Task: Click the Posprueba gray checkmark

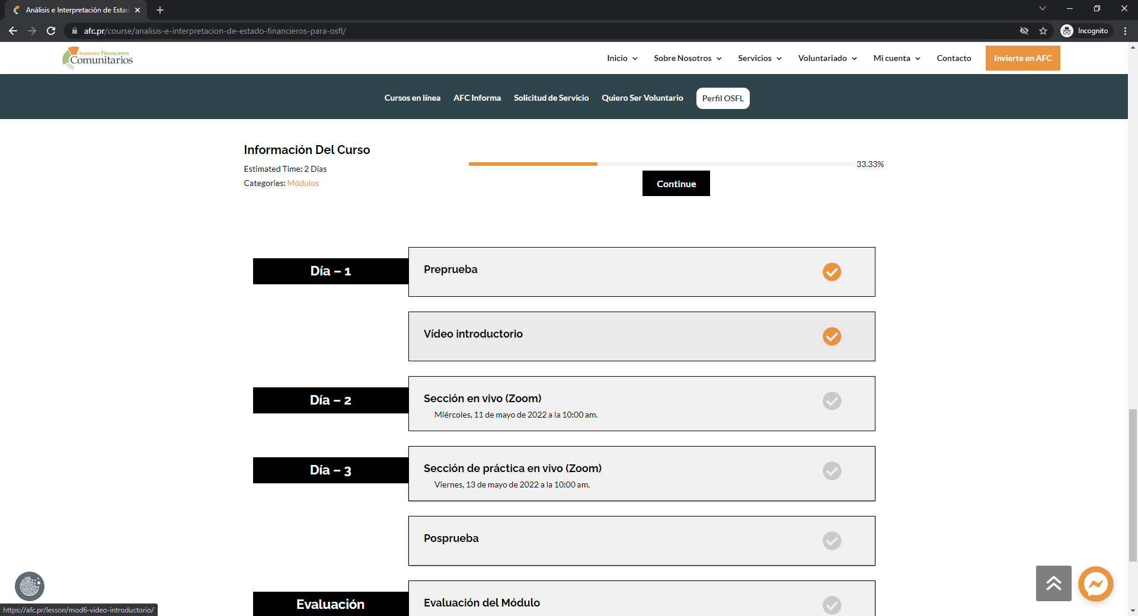Action: point(832,541)
